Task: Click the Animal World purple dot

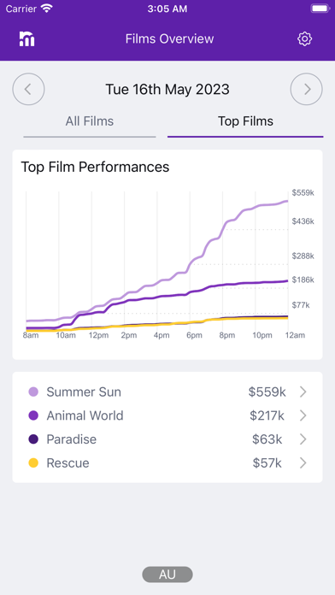Action: pyautogui.click(x=33, y=415)
